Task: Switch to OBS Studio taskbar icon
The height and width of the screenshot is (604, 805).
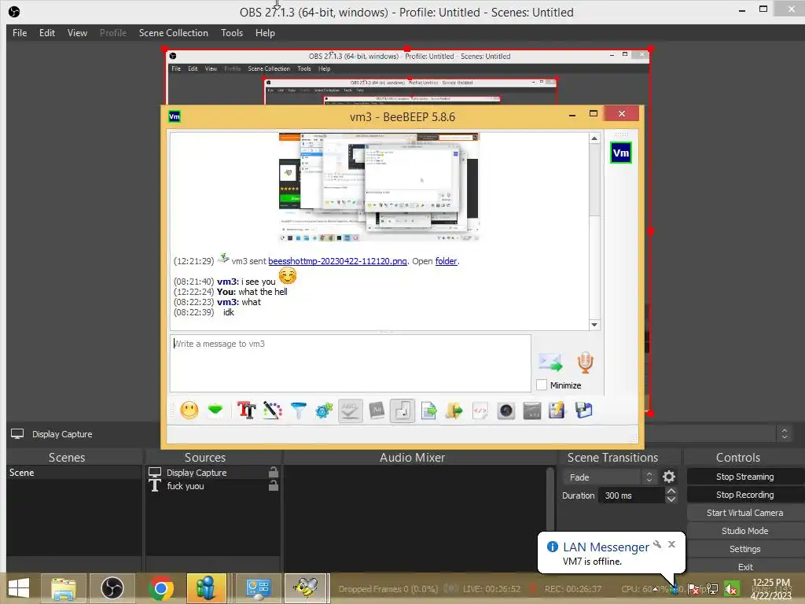Action: pyautogui.click(x=112, y=588)
